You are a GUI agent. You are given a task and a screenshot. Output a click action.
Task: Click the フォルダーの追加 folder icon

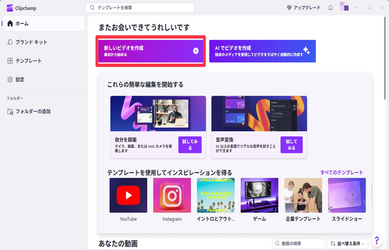click(x=10, y=112)
